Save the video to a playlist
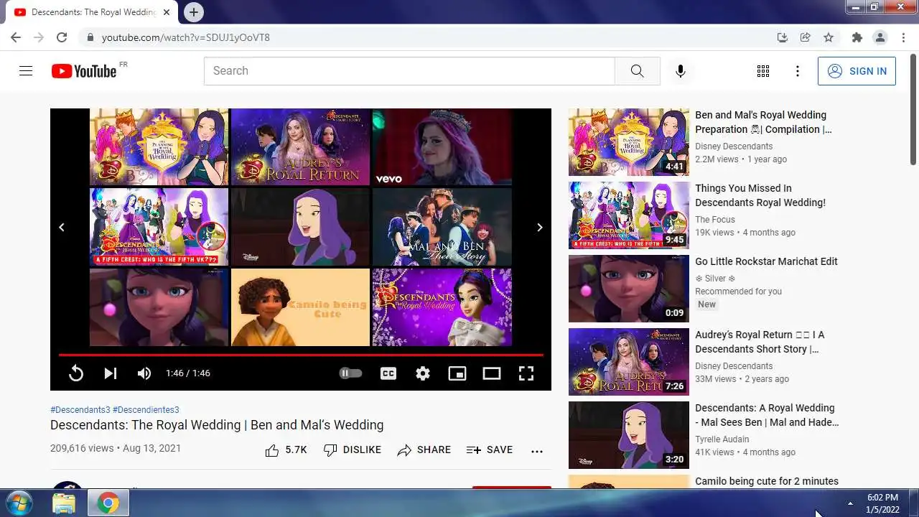Viewport: 919px width, 517px height. tap(490, 450)
